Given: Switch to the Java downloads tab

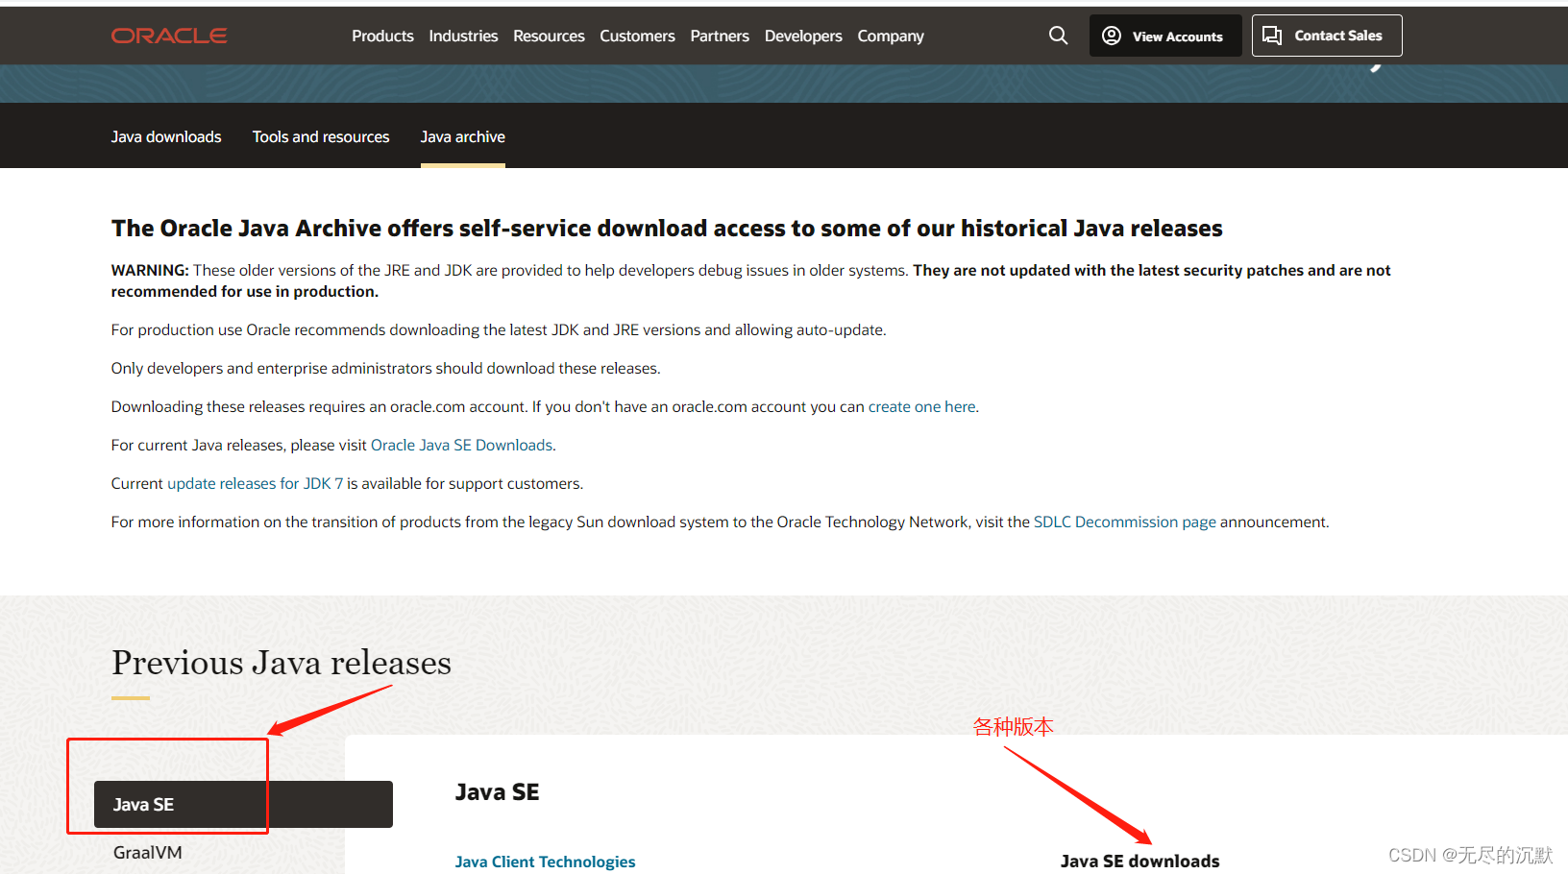Looking at the screenshot, I should [x=166, y=136].
